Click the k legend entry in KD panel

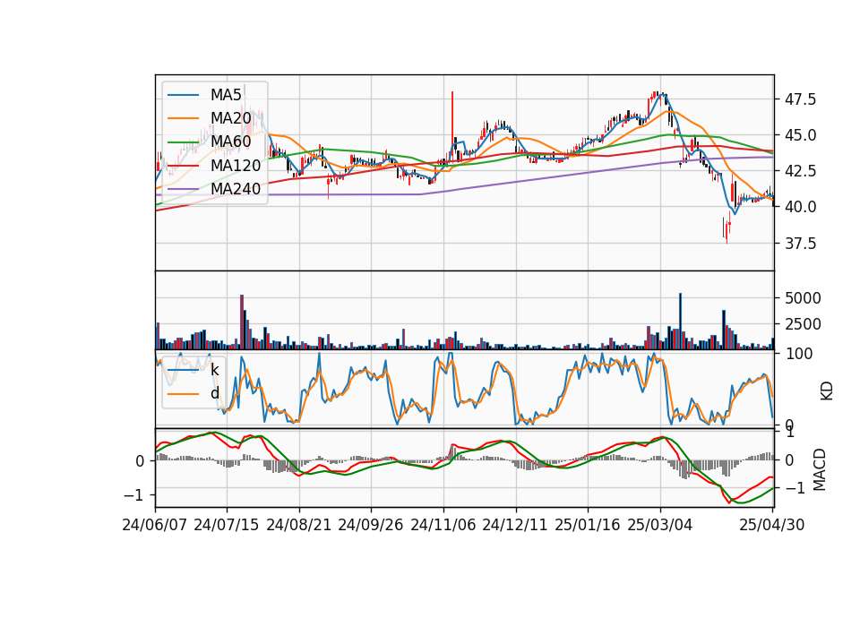click(214, 370)
